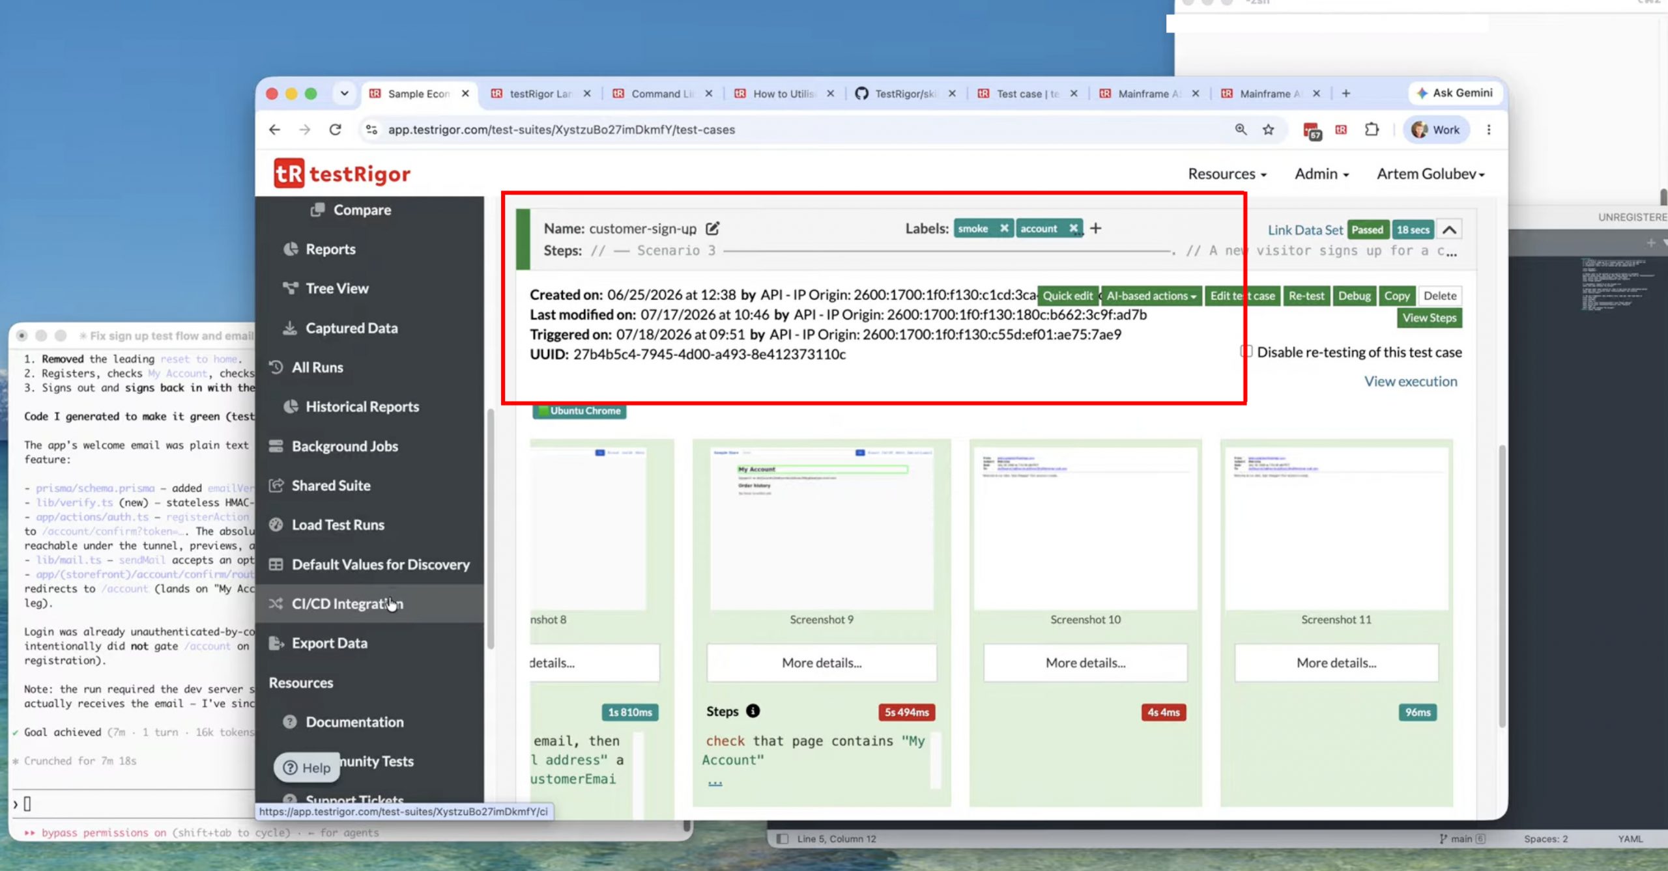Click the Help button
1668x871 pixels.
(307, 767)
